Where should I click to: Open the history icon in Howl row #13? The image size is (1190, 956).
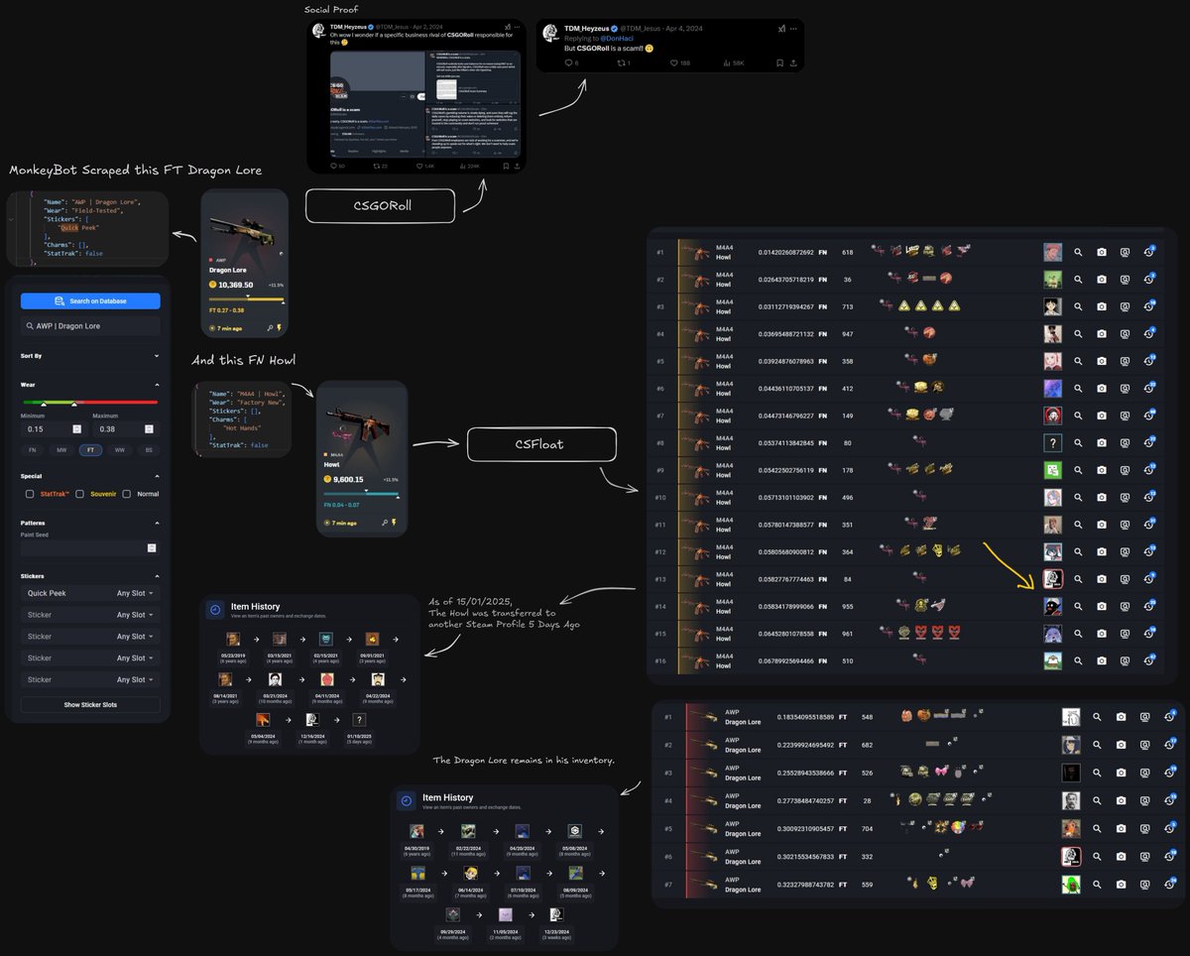tap(1148, 578)
